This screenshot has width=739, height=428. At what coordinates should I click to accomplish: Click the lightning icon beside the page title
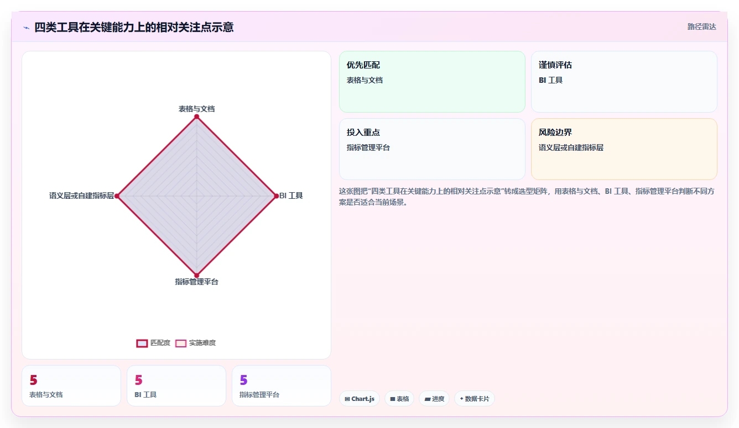coord(27,28)
